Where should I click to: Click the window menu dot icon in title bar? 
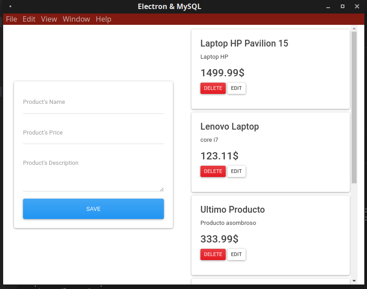tap(10, 6)
